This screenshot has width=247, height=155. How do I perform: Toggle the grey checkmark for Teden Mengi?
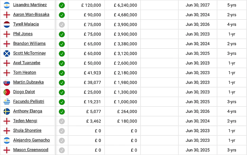[62, 121]
